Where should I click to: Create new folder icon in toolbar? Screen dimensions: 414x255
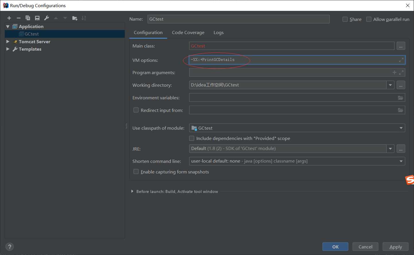pos(75,18)
